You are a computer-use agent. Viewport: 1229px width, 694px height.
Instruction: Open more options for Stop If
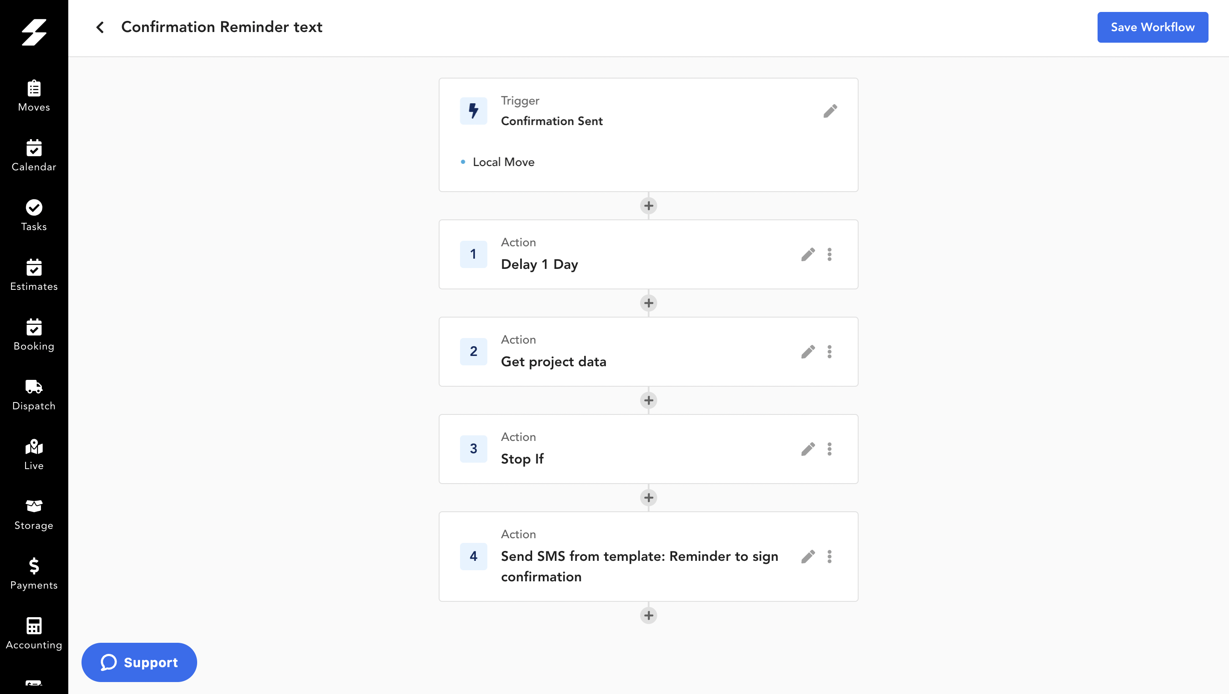coord(830,449)
